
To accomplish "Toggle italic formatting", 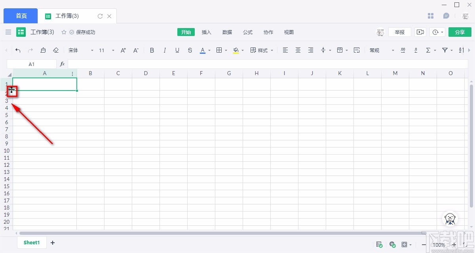I will 165,50.
